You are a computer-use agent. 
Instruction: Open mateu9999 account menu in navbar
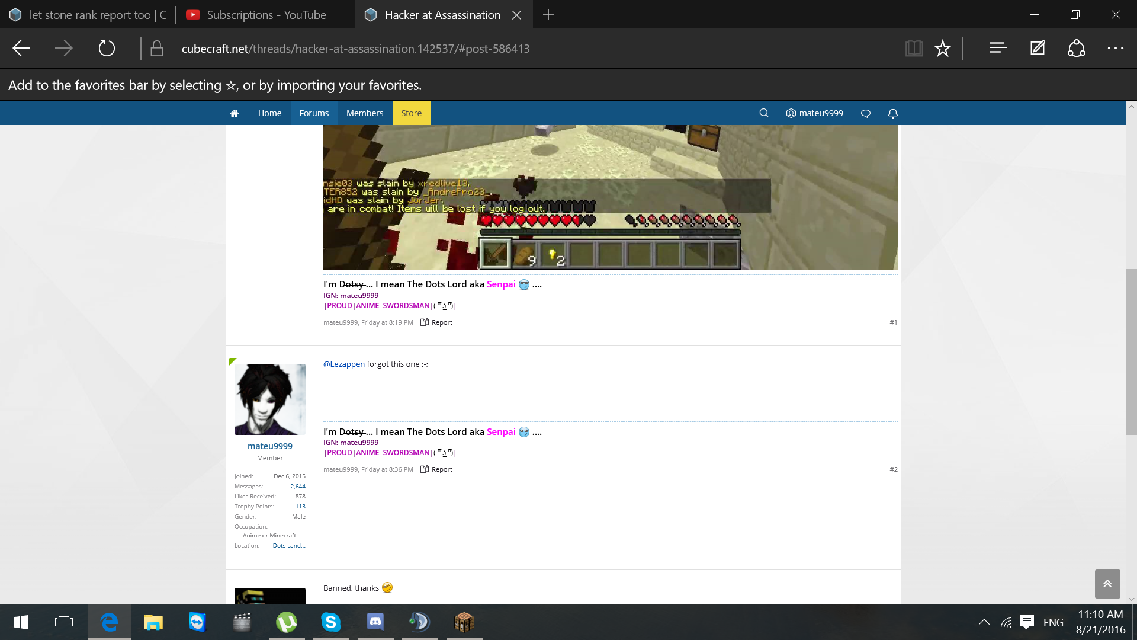click(x=814, y=113)
